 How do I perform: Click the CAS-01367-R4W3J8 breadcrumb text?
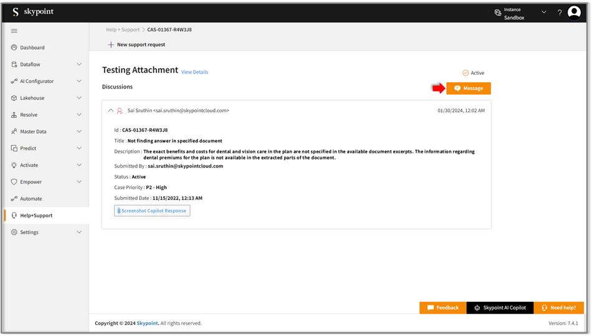click(169, 29)
